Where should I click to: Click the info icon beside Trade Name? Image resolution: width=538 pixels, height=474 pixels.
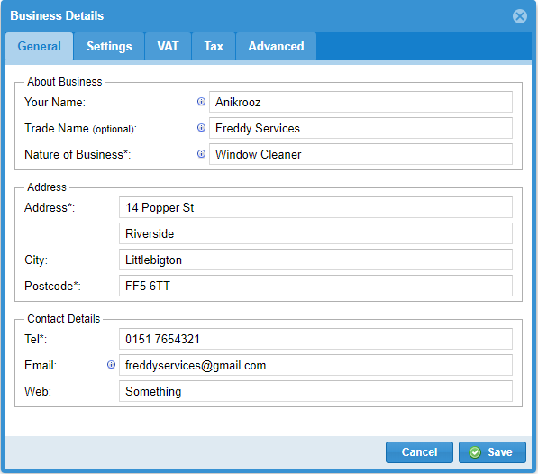[201, 128]
